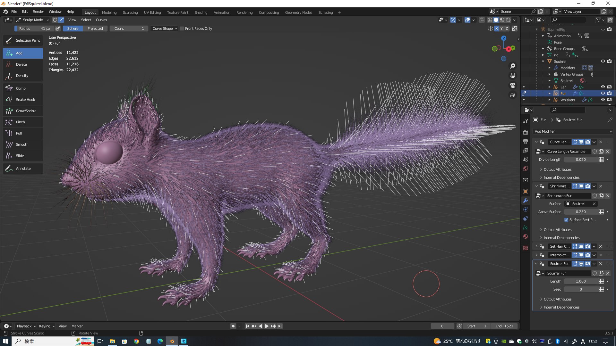Open the Curves menu in header
This screenshot has height=346, width=616.
point(101,20)
